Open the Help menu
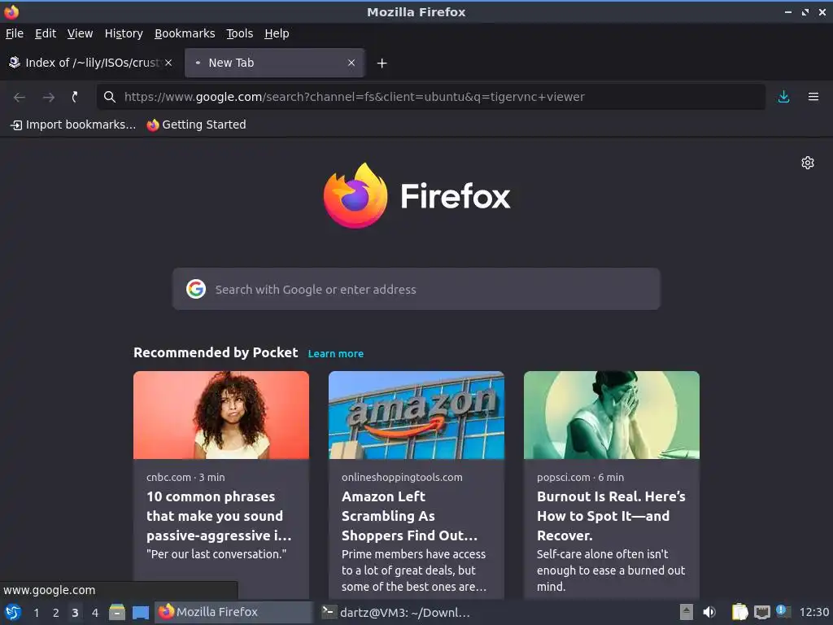This screenshot has width=833, height=625. [x=277, y=33]
